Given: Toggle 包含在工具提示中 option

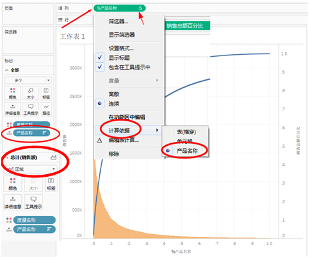Looking at the screenshot, I should pos(129,67).
